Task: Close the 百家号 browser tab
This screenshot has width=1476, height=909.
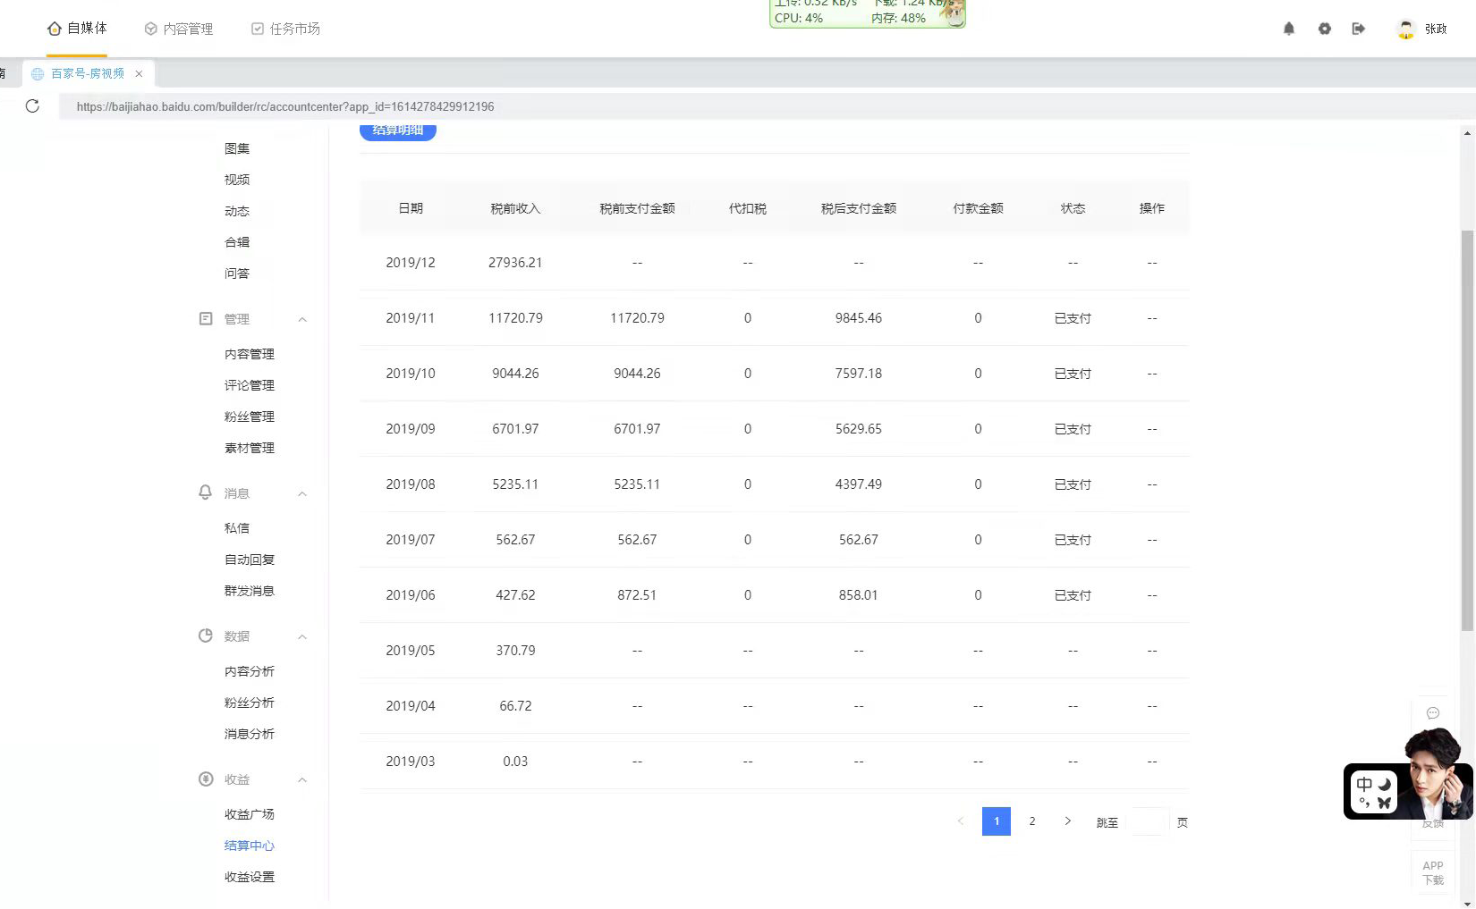Action: coord(139,74)
